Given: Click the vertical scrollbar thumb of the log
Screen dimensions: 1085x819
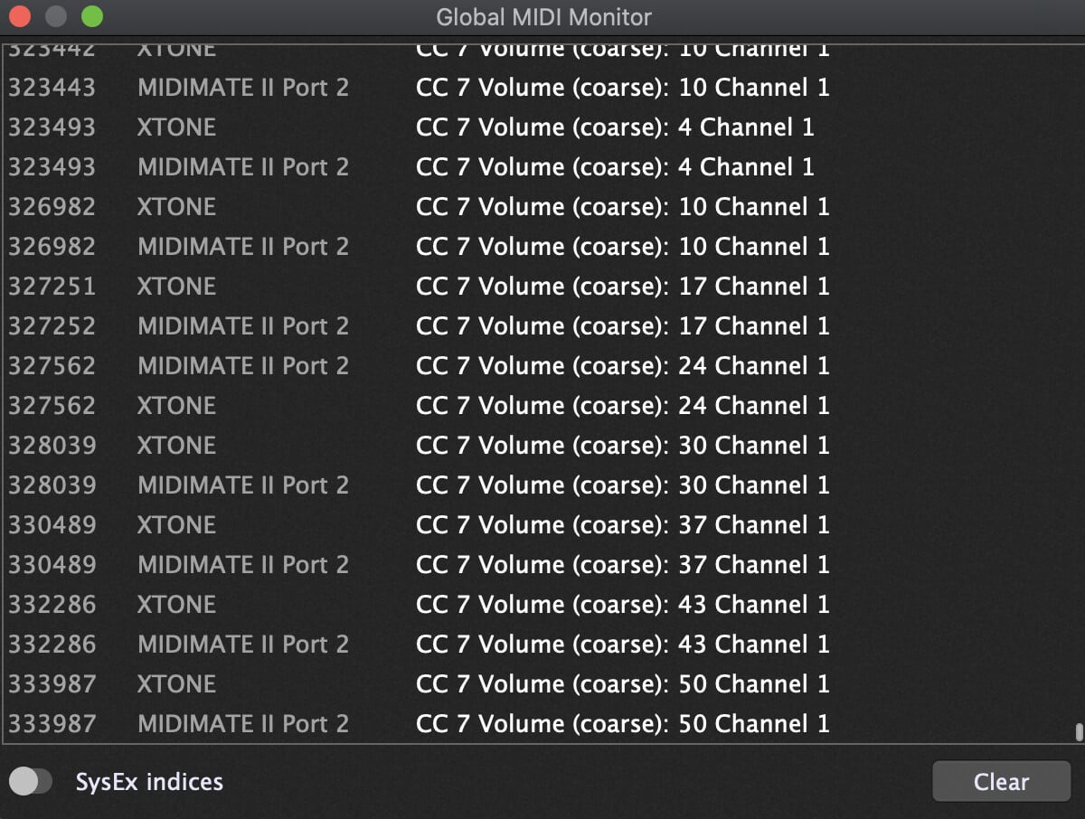Looking at the screenshot, I should (1078, 731).
